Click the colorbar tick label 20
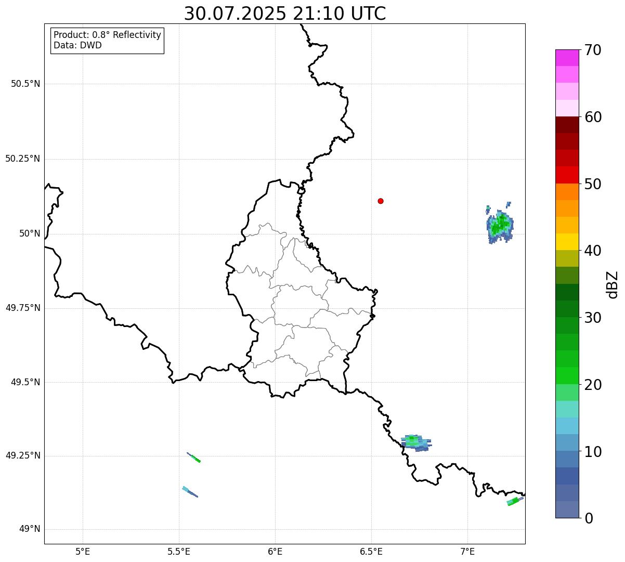Image resolution: width=625 pixels, height=562 pixels. [x=593, y=385]
